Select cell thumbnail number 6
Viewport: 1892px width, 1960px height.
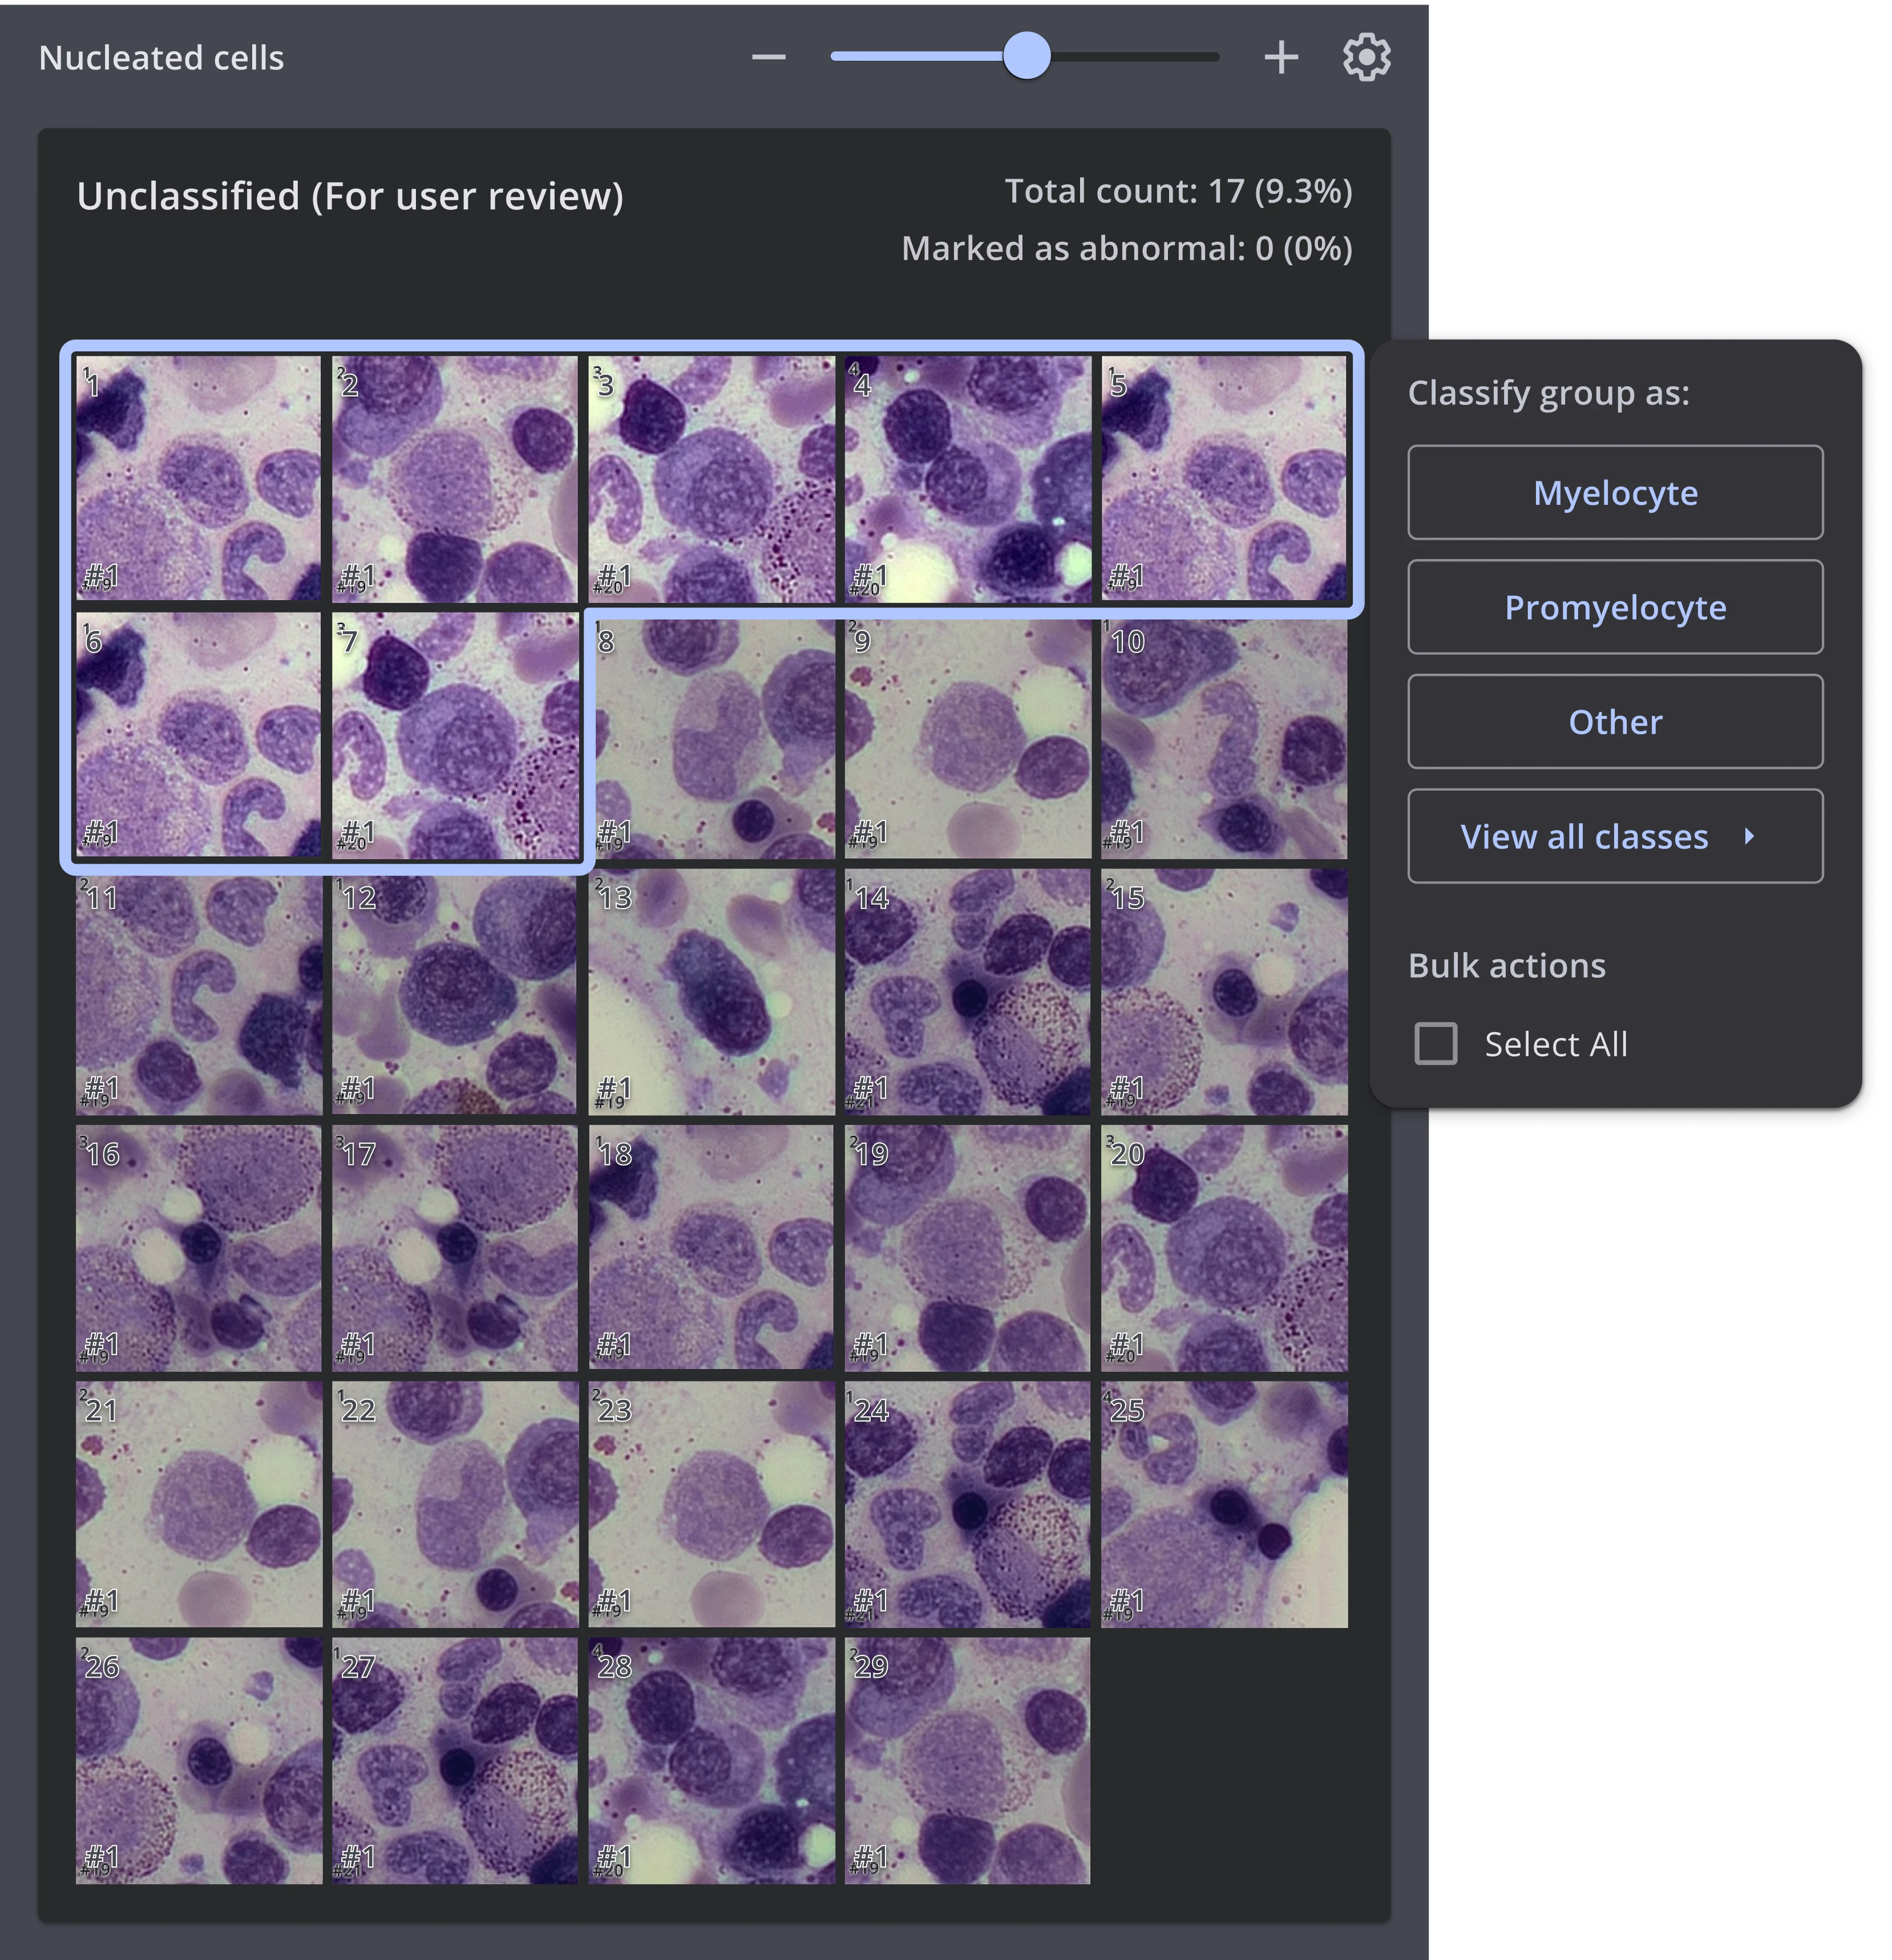(x=199, y=735)
